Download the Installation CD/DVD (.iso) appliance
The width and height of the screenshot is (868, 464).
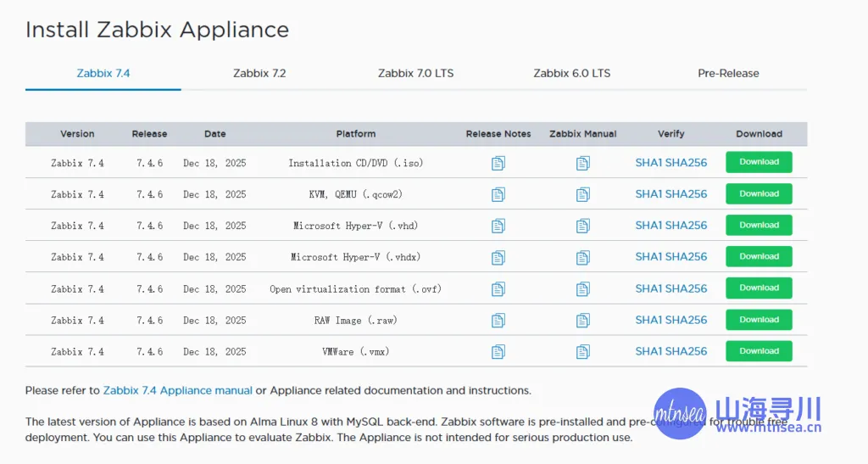(x=759, y=162)
